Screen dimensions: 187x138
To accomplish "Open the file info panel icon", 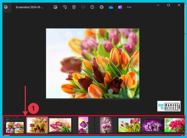I will 92,7.
